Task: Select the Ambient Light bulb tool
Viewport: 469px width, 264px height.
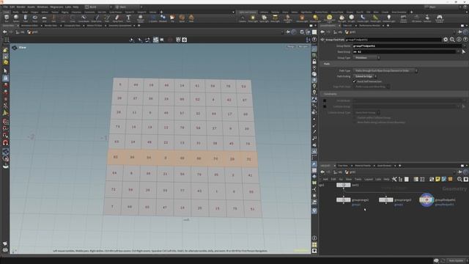Action: [x=388, y=18]
